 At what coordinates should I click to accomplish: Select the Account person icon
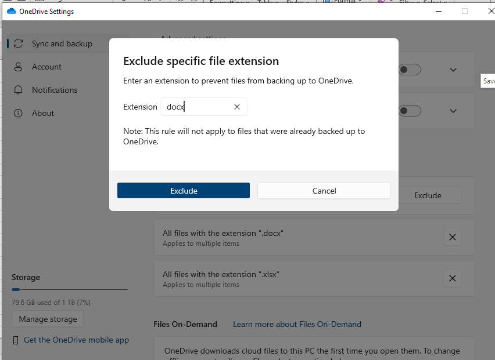click(x=19, y=67)
